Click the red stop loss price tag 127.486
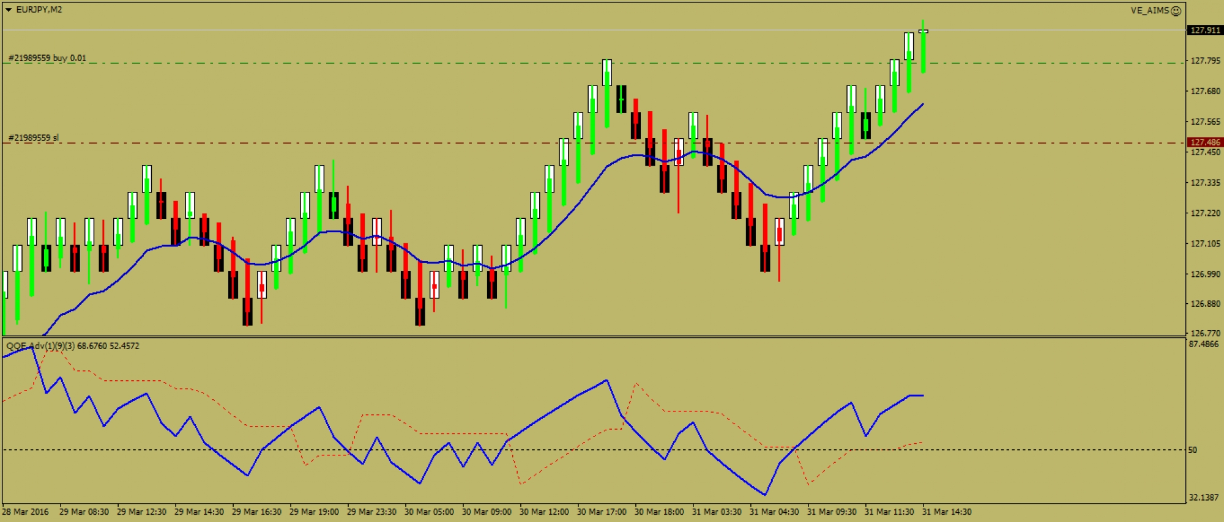Image resolution: width=1224 pixels, height=522 pixels. [x=1204, y=142]
